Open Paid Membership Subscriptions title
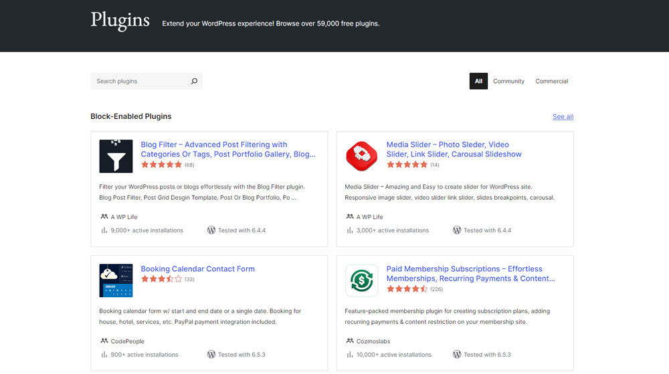Screen dimensions: 669x374 [x=470, y=273]
